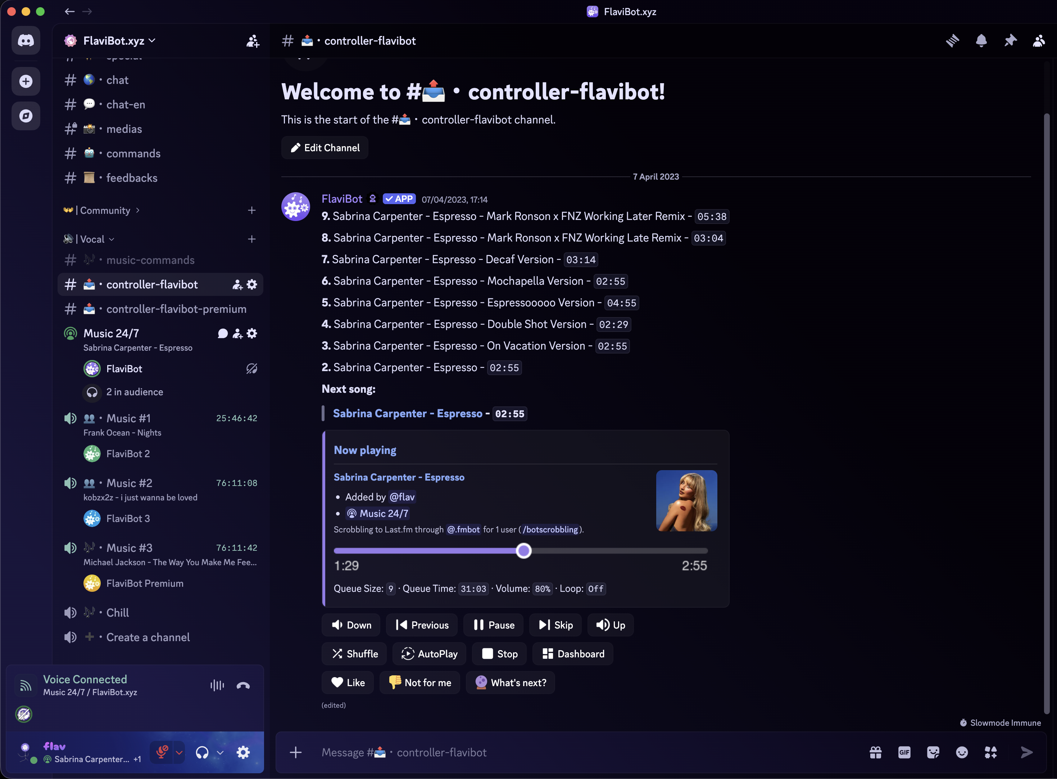This screenshot has height=779, width=1057.
Task: Click the Edit Channel button
Action: [325, 148]
